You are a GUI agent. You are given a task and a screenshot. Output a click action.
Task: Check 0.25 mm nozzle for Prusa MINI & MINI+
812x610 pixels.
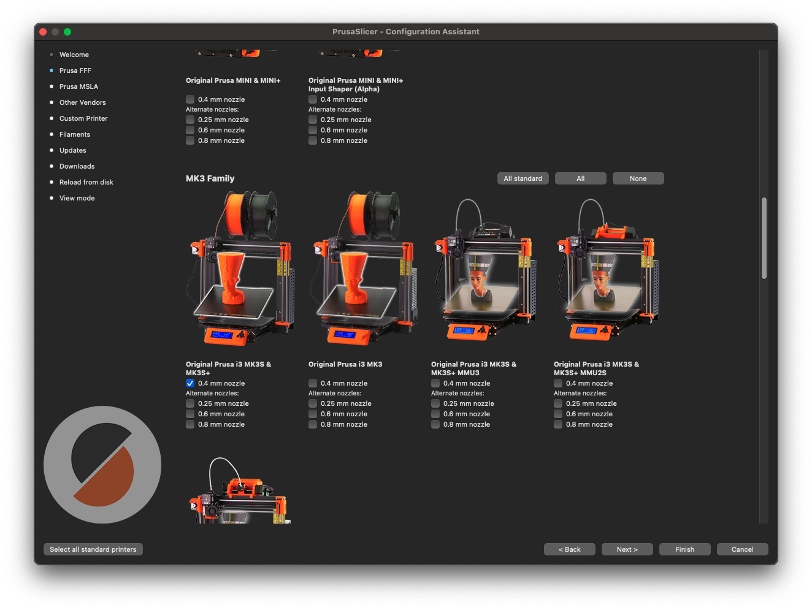click(190, 120)
